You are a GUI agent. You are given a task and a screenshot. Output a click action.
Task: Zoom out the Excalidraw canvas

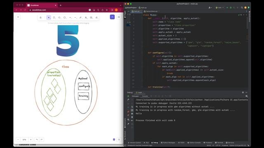pyautogui.click(x=18, y=139)
